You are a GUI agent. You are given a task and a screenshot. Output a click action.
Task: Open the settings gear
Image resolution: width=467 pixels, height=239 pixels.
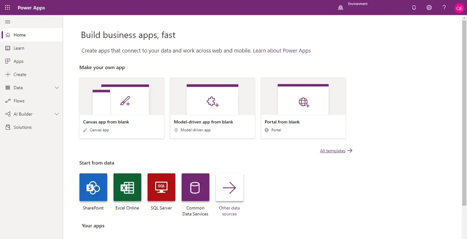coord(429,8)
